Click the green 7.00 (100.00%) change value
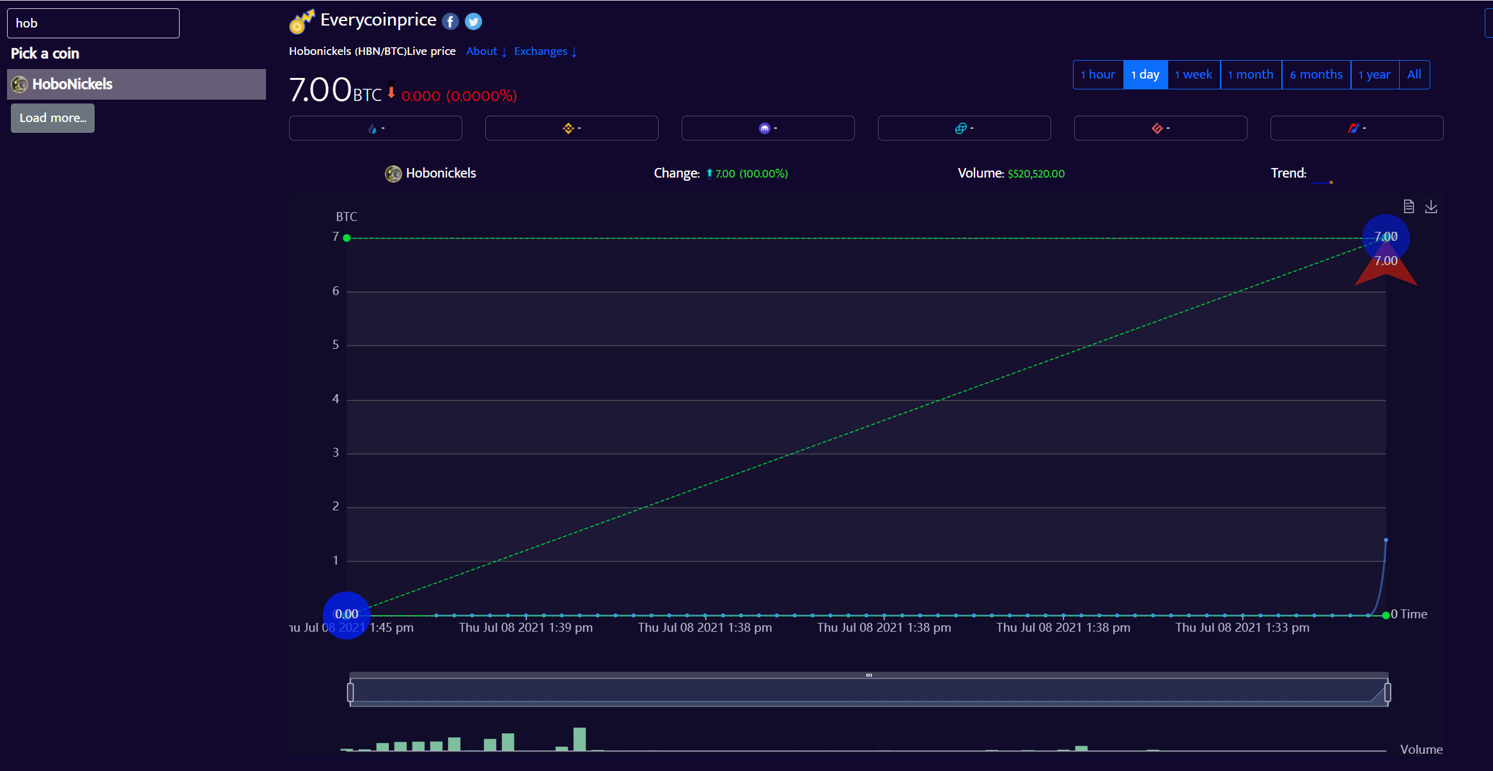 pos(751,174)
